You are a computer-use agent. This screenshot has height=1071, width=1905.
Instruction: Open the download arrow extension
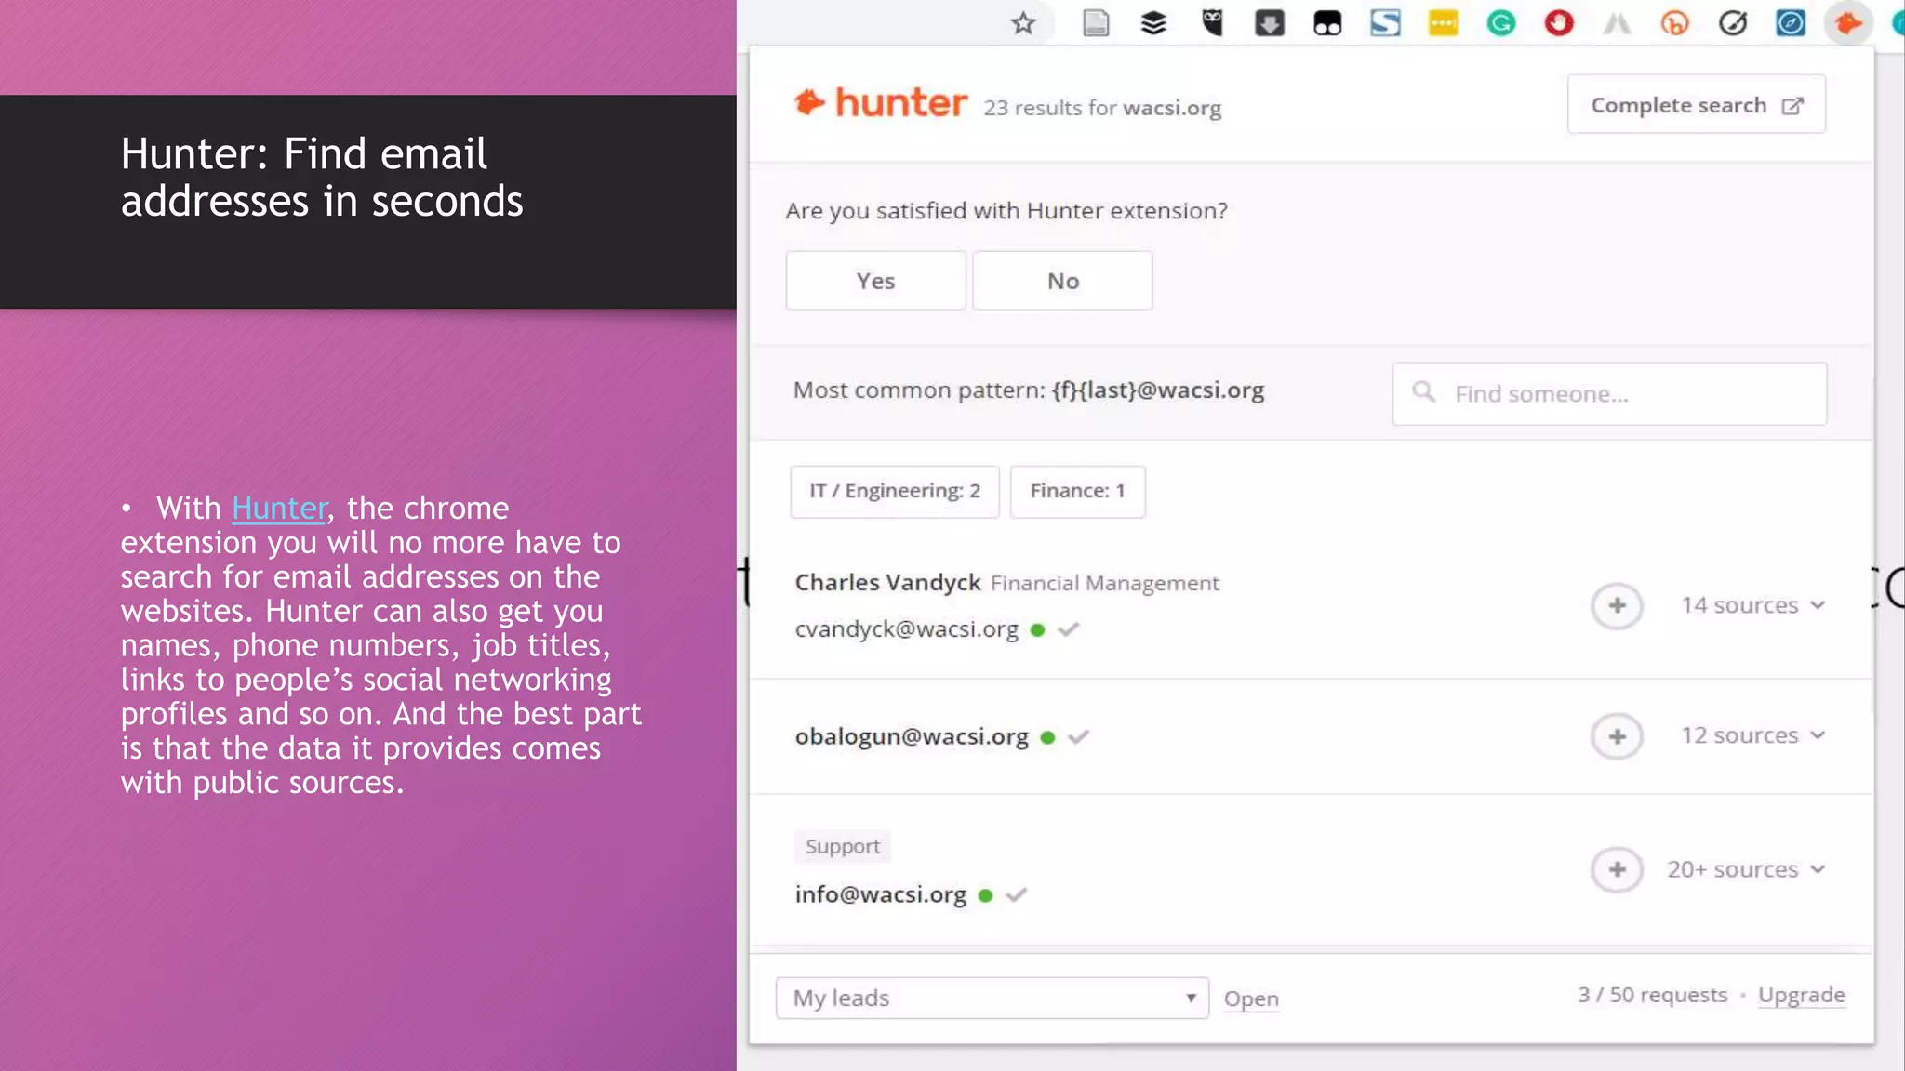1270,23
